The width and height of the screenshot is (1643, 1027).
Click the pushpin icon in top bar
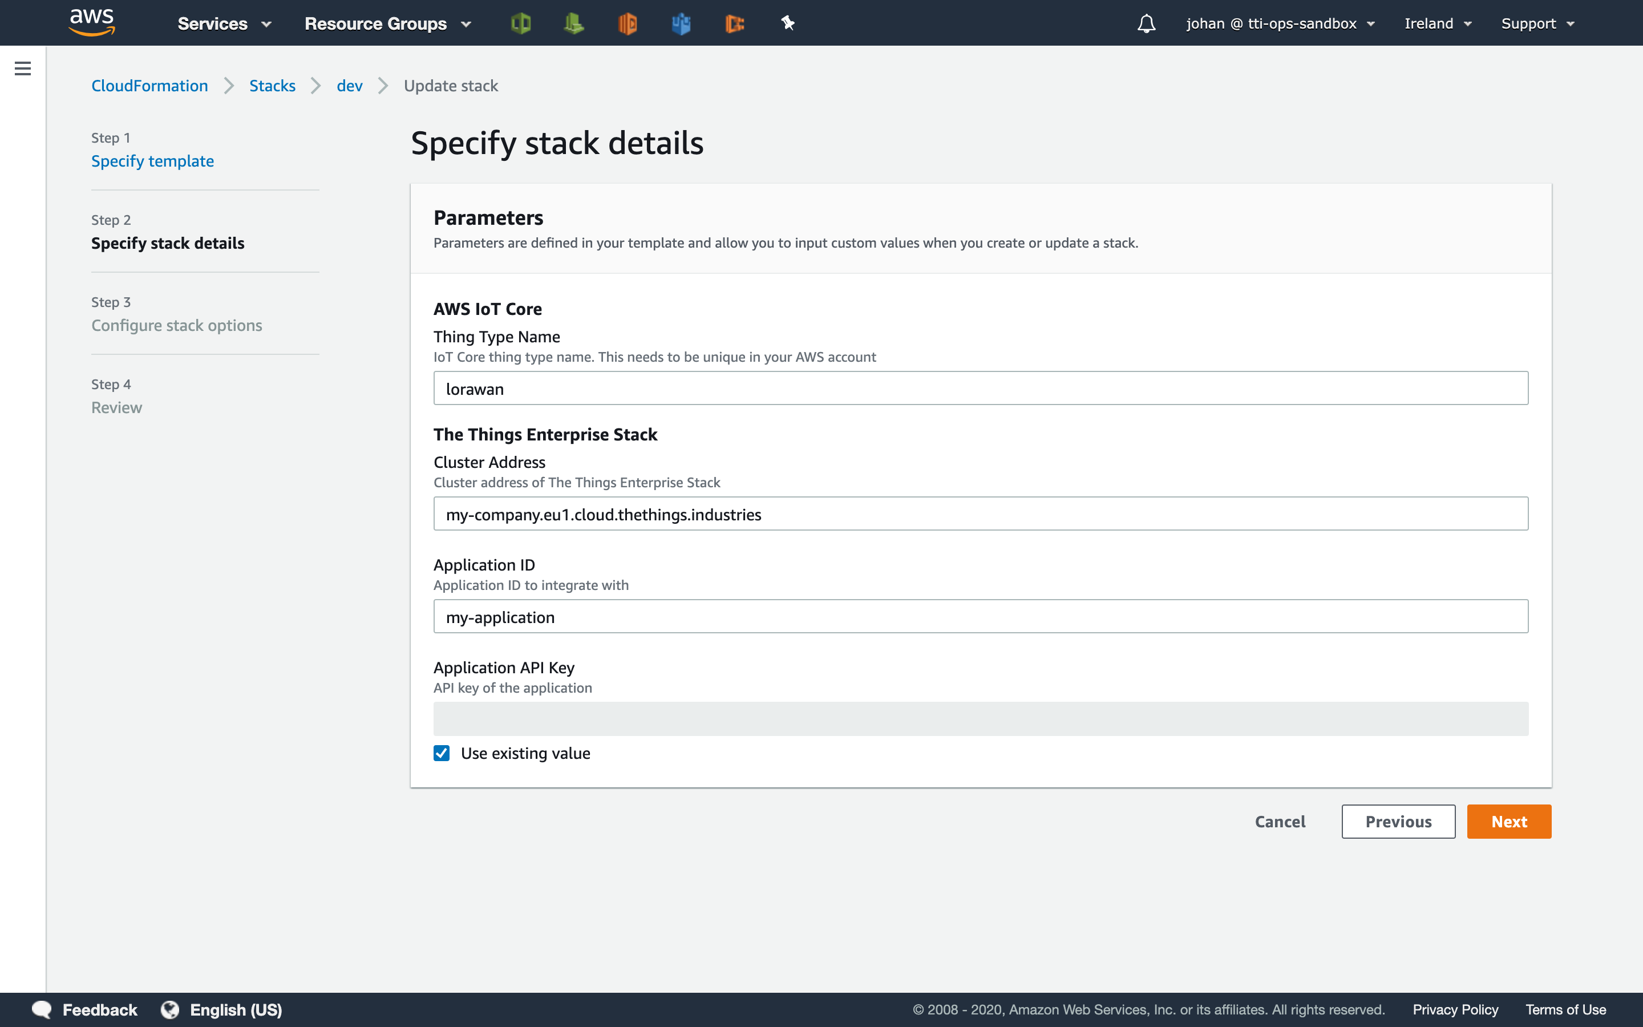(x=787, y=24)
